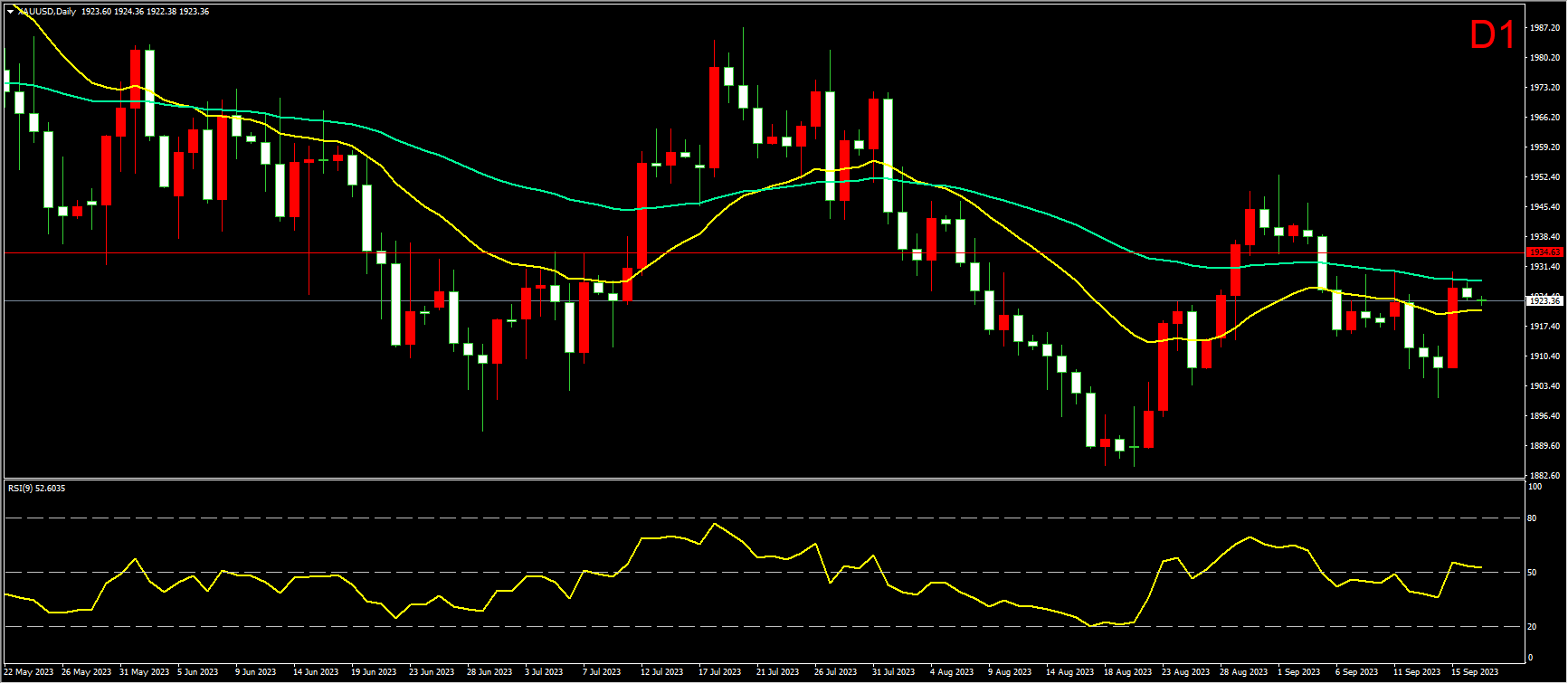Screen dimensions: 1568x684
Task: Click the 23 Aug 2023 date label
Action: point(1185,672)
